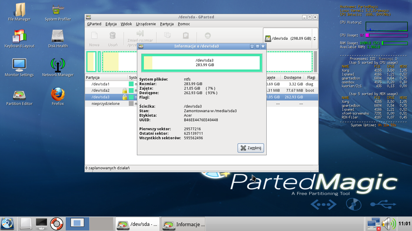Open the Widok menu
Viewport: 412px width, 231px height.
pyautogui.click(x=126, y=24)
